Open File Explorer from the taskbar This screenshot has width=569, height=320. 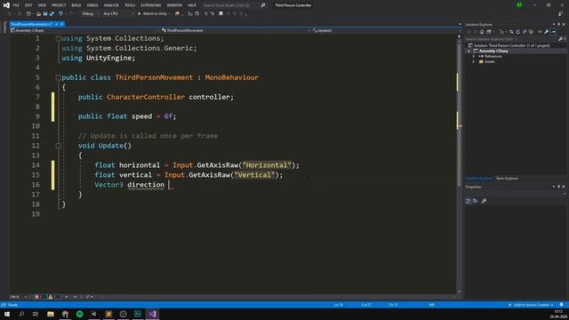pyautogui.click(x=51, y=314)
